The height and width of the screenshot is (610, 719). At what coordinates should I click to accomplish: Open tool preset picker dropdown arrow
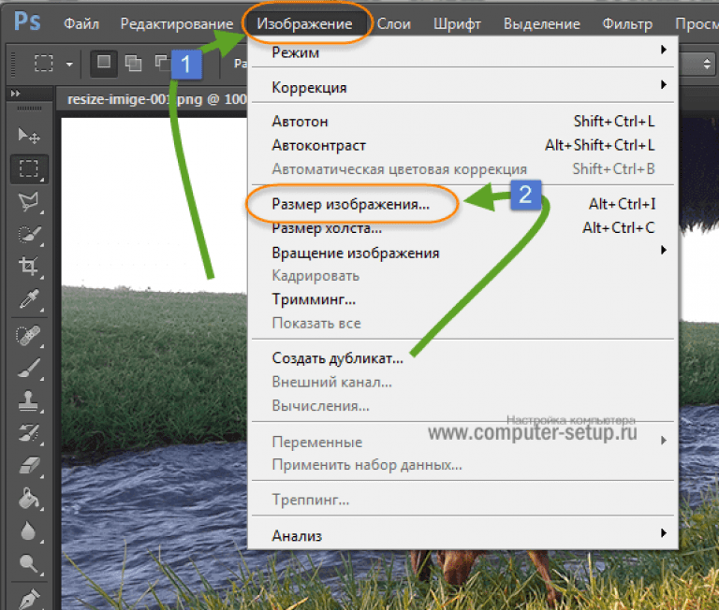[69, 65]
